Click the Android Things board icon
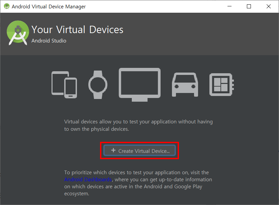The height and width of the screenshot is (205, 279). point(221,85)
